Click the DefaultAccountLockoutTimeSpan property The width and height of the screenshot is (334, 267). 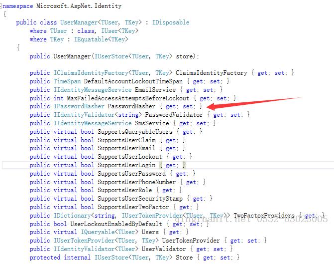coord(133,81)
